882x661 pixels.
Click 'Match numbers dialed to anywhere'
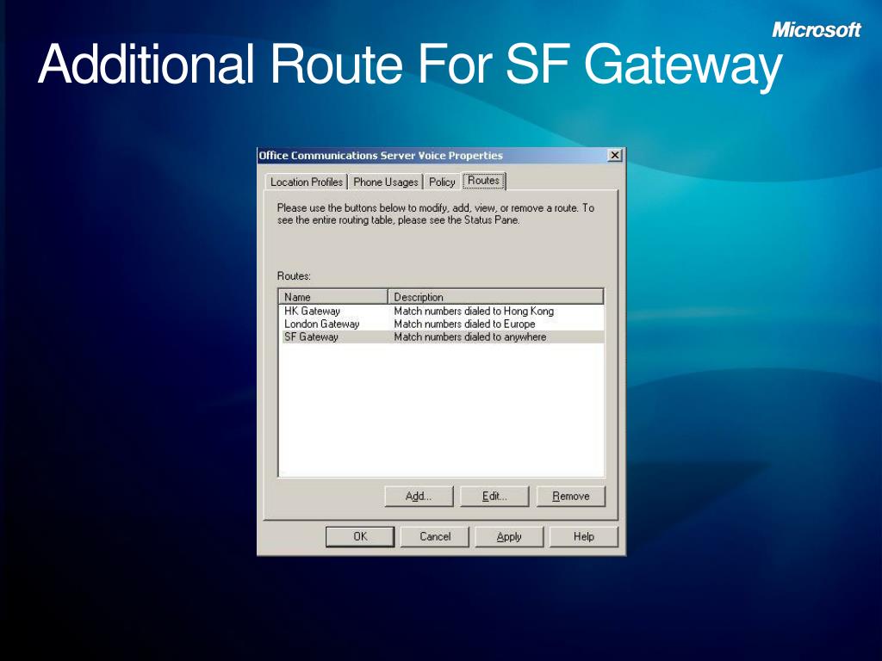pos(470,337)
